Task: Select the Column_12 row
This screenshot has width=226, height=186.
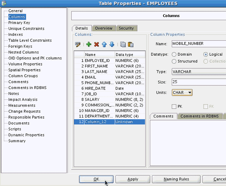Action: (x=110, y=122)
